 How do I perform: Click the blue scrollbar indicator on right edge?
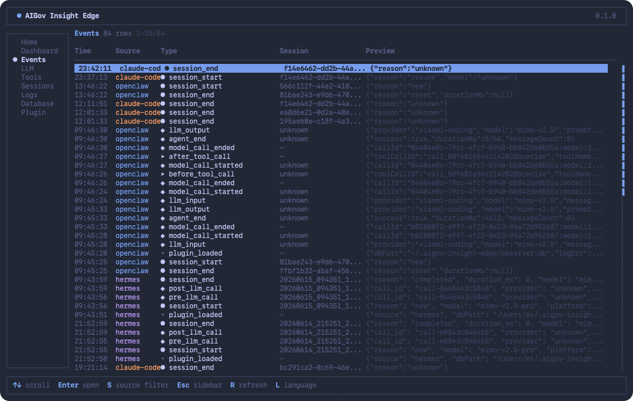click(623, 130)
